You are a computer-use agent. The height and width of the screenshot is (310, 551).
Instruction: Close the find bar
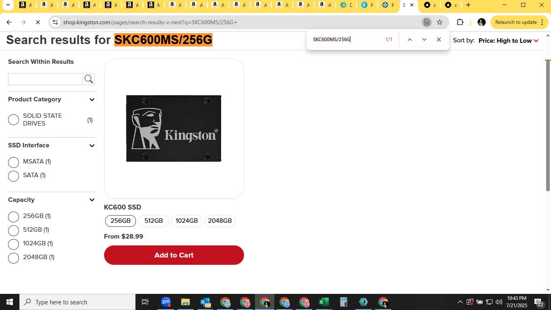tap(439, 40)
